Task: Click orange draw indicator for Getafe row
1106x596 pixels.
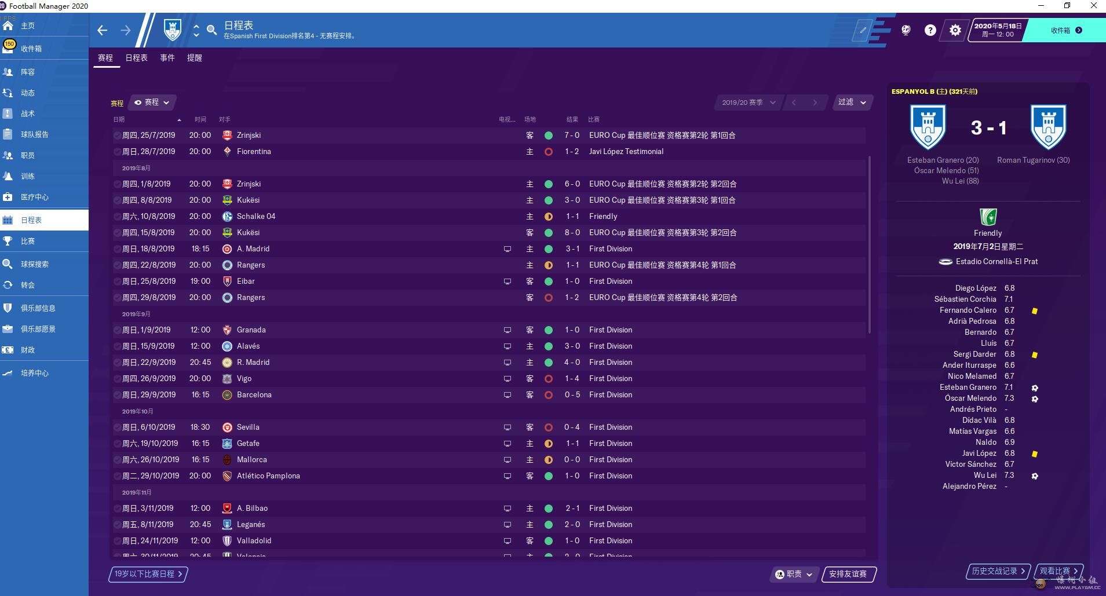Action: point(548,444)
